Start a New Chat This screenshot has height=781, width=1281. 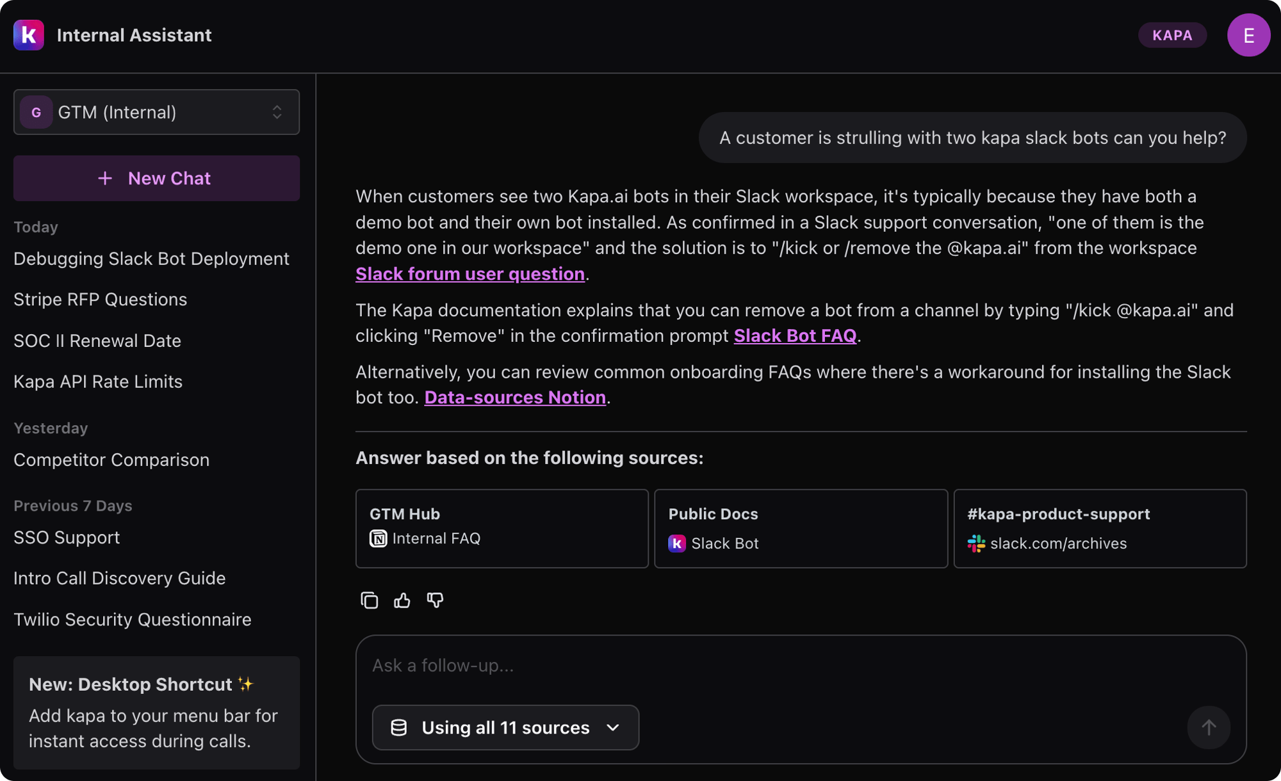(156, 178)
